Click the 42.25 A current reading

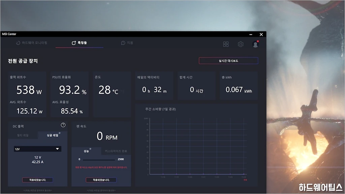37,162
